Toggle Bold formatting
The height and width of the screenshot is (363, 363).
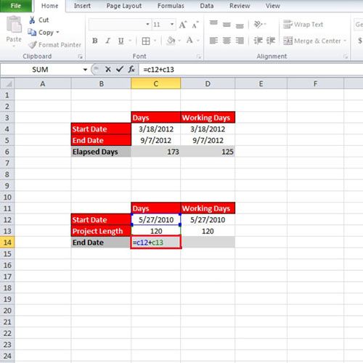pyautogui.click(x=95, y=41)
